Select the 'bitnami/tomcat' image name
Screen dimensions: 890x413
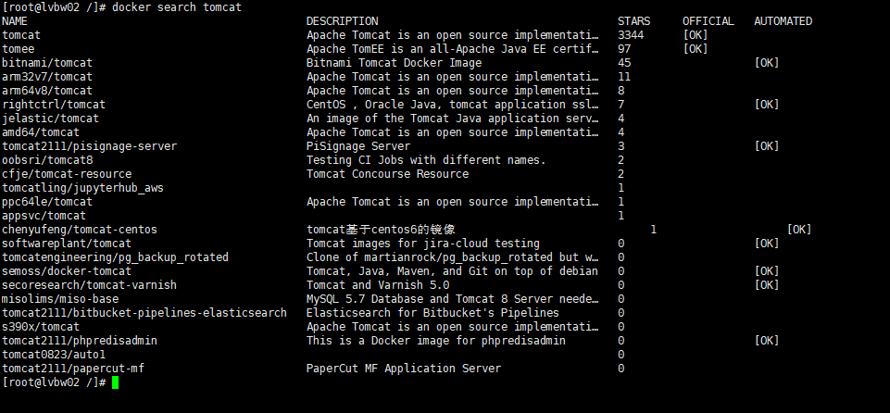(x=47, y=63)
